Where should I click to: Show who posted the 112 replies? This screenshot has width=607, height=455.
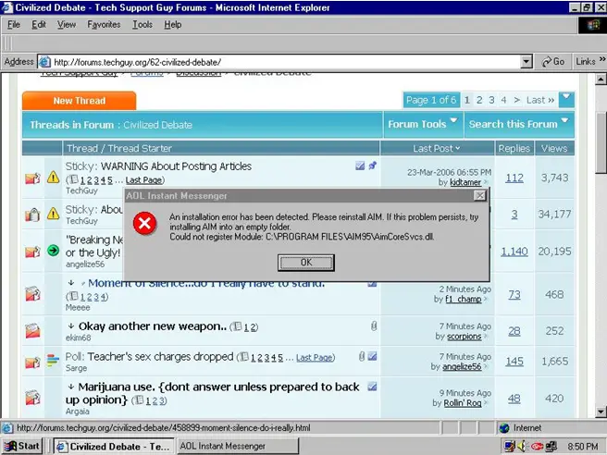click(514, 178)
